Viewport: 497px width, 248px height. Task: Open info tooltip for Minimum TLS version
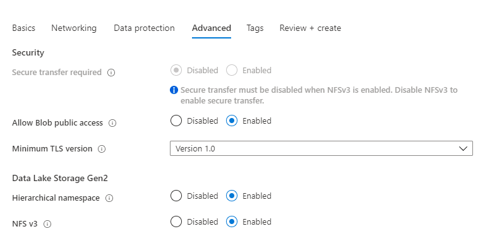pyautogui.click(x=102, y=149)
